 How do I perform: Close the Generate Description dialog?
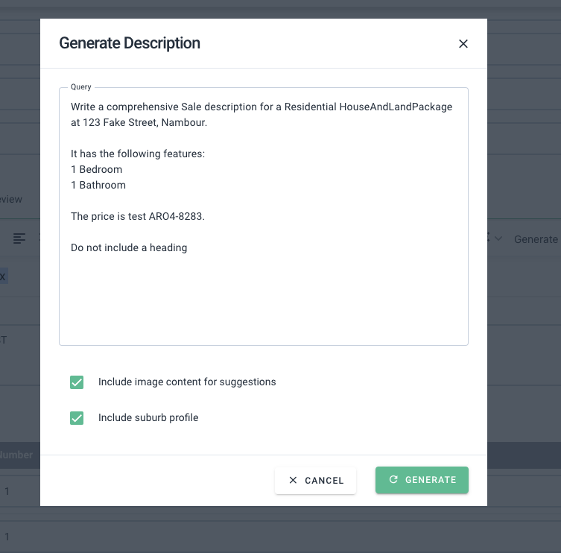point(463,44)
